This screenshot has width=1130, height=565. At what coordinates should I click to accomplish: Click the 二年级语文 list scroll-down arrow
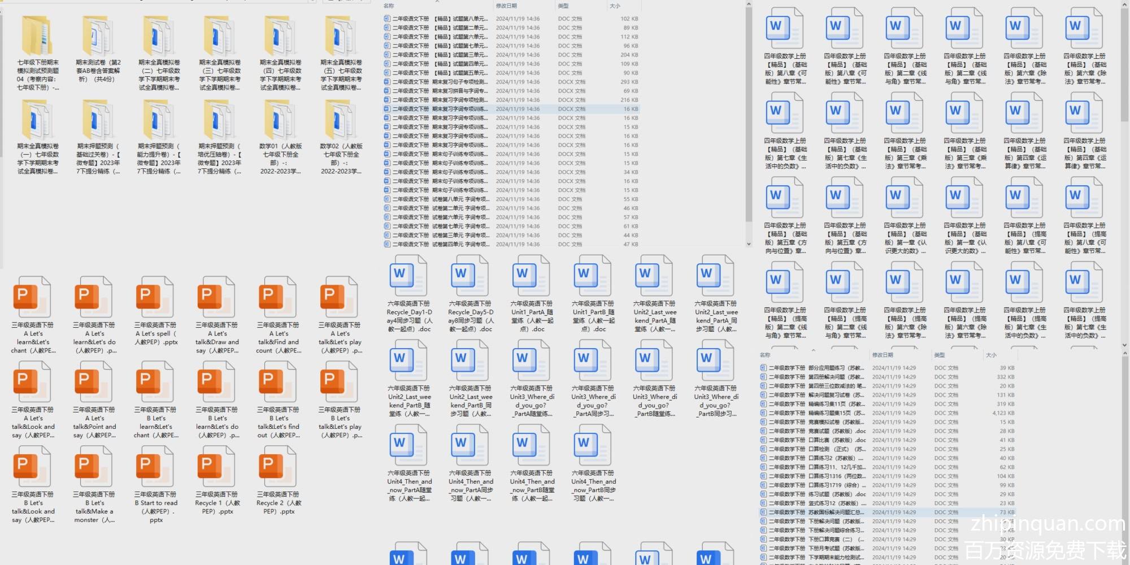(x=749, y=244)
